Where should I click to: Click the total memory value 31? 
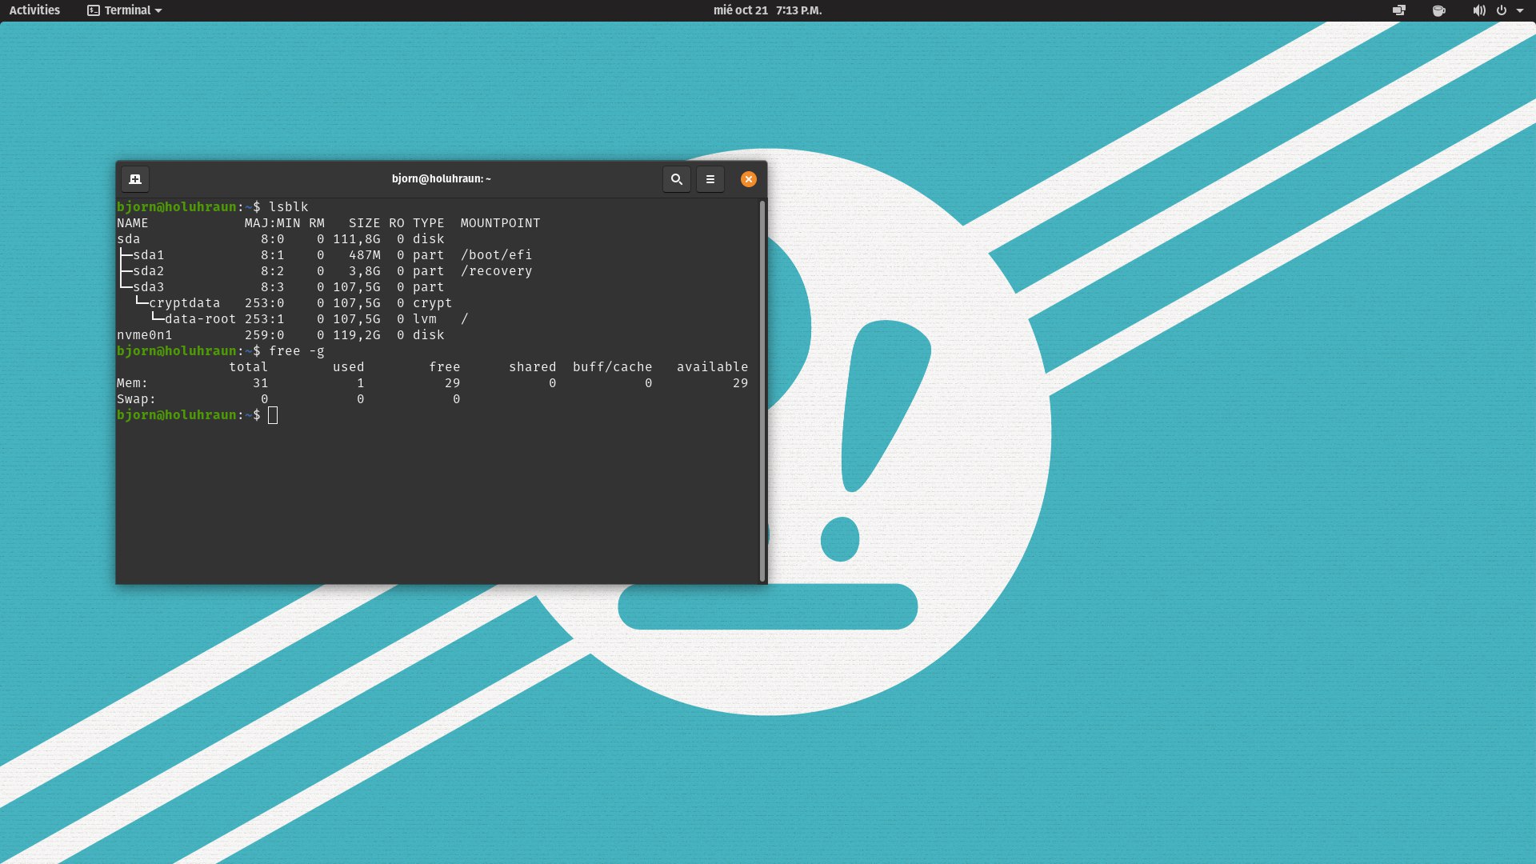point(261,382)
